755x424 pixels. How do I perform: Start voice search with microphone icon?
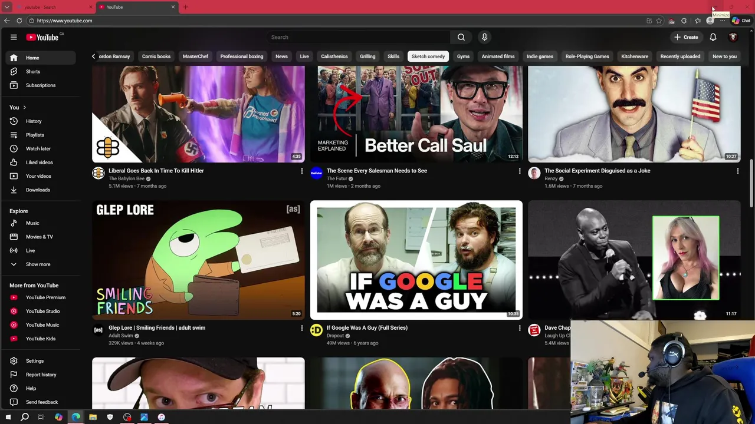(484, 37)
